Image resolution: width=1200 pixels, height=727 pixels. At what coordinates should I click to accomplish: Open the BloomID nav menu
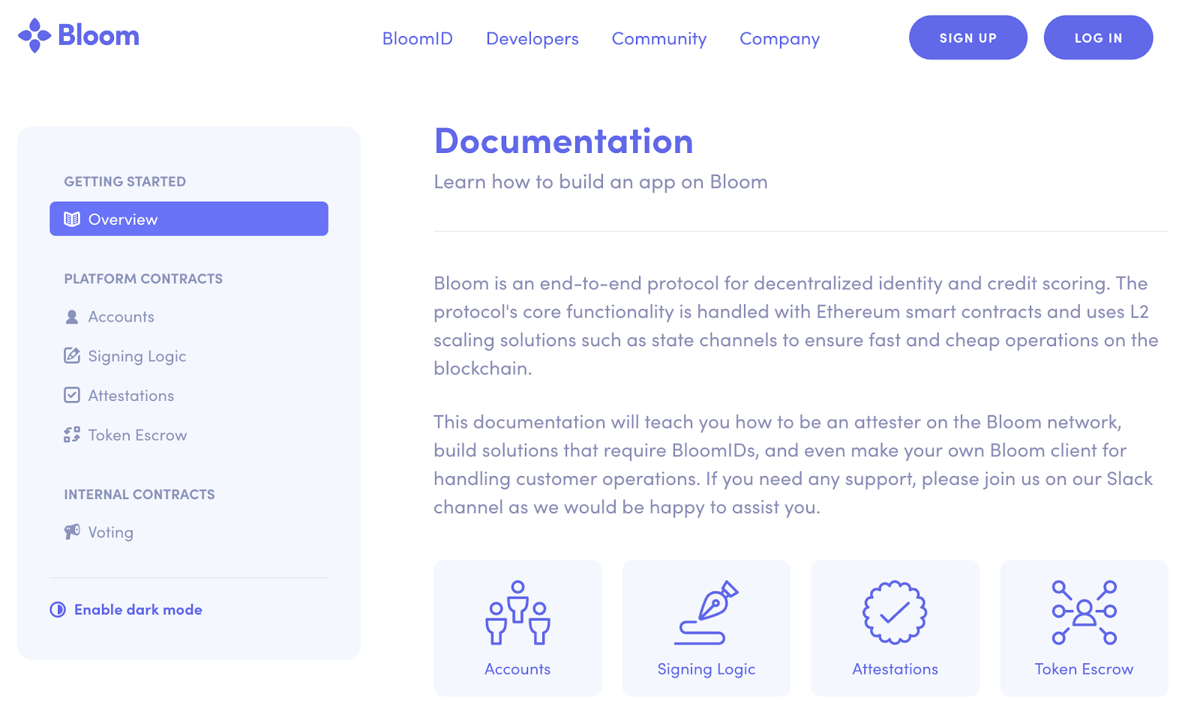point(418,38)
